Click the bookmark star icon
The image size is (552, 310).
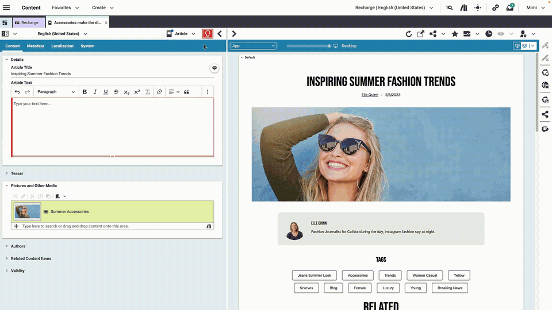[x=455, y=34]
